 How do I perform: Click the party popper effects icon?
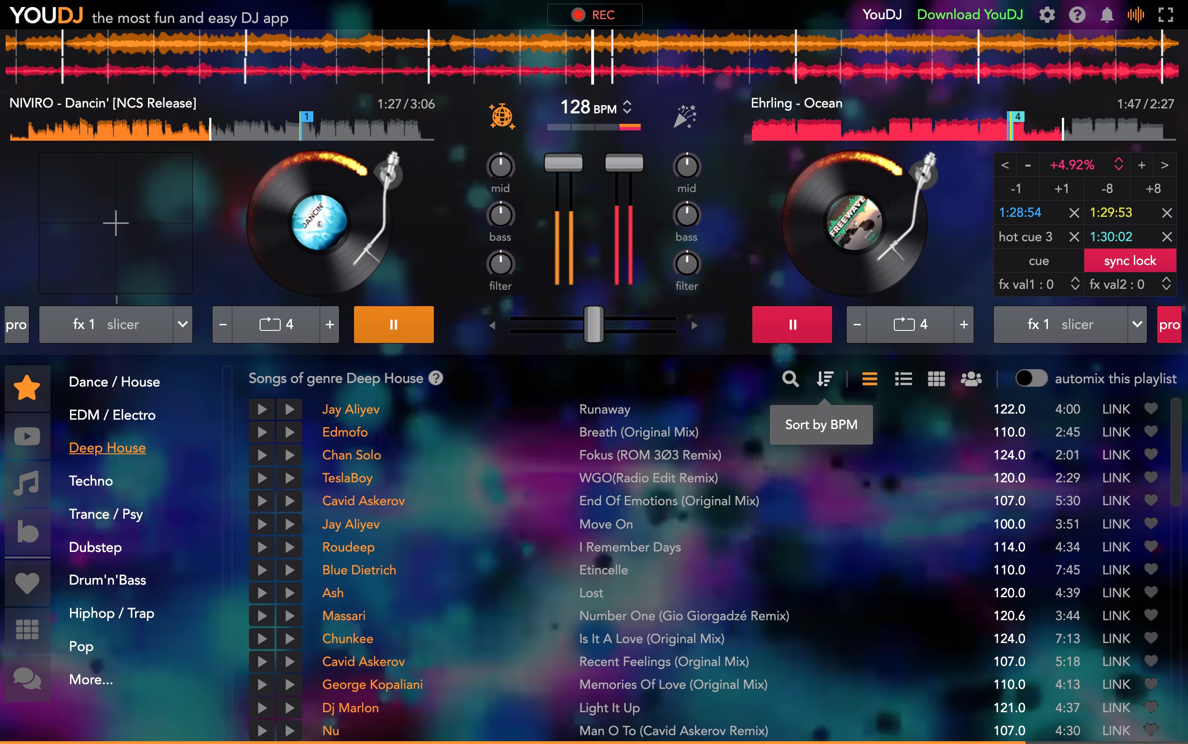tap(685, 117)
